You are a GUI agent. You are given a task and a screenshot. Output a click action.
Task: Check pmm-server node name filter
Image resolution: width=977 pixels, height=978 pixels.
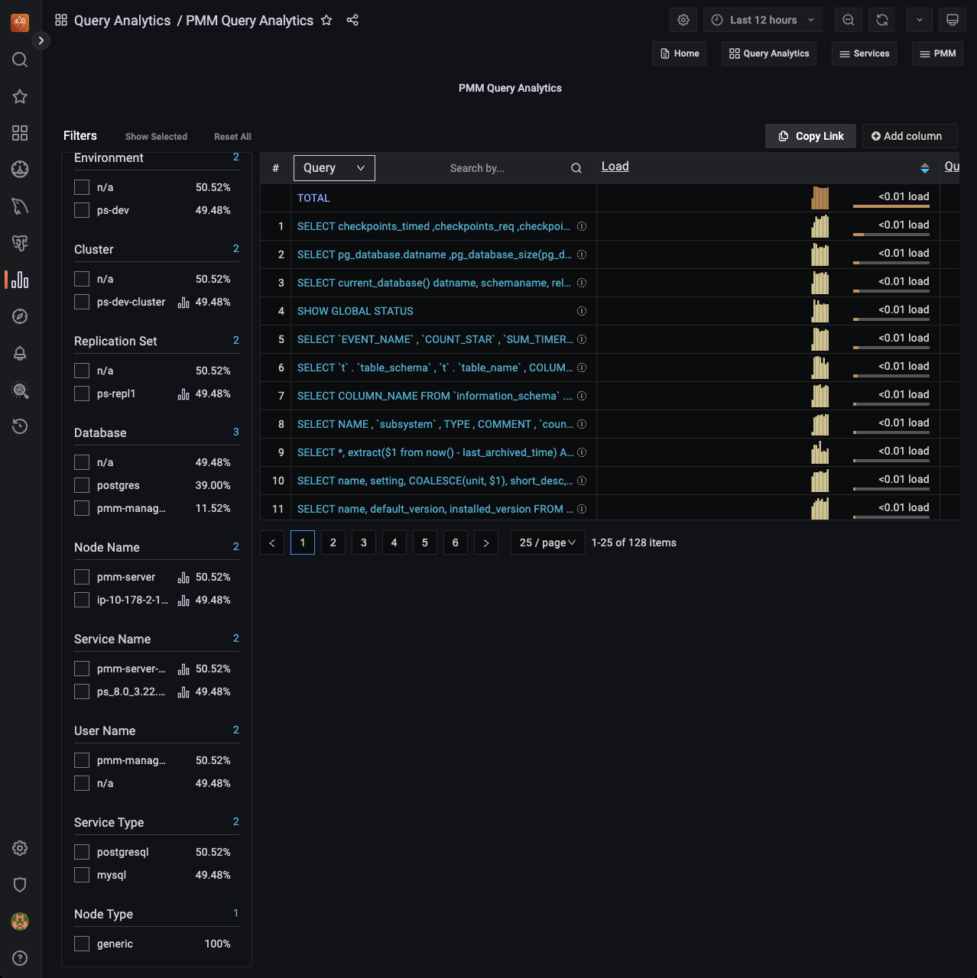[x=82, y=577]
